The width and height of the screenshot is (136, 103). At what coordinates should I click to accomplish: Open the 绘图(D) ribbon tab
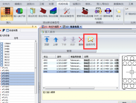point(77,4)
